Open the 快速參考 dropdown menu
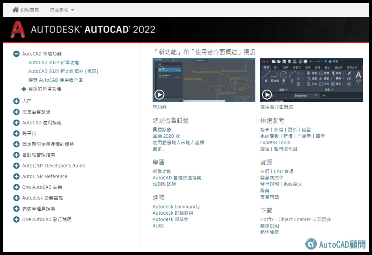 pyautogui.click(x=62, y=10)
